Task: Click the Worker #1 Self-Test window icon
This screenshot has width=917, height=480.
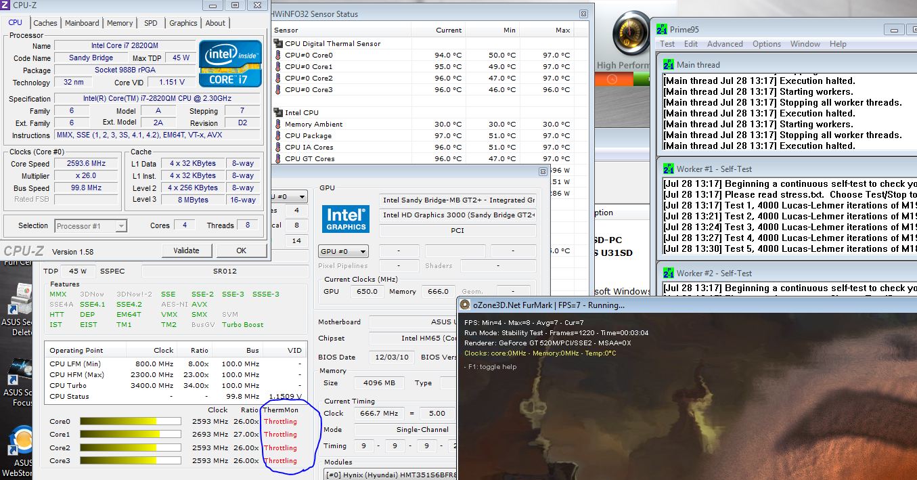Action: tap(669, 169)
